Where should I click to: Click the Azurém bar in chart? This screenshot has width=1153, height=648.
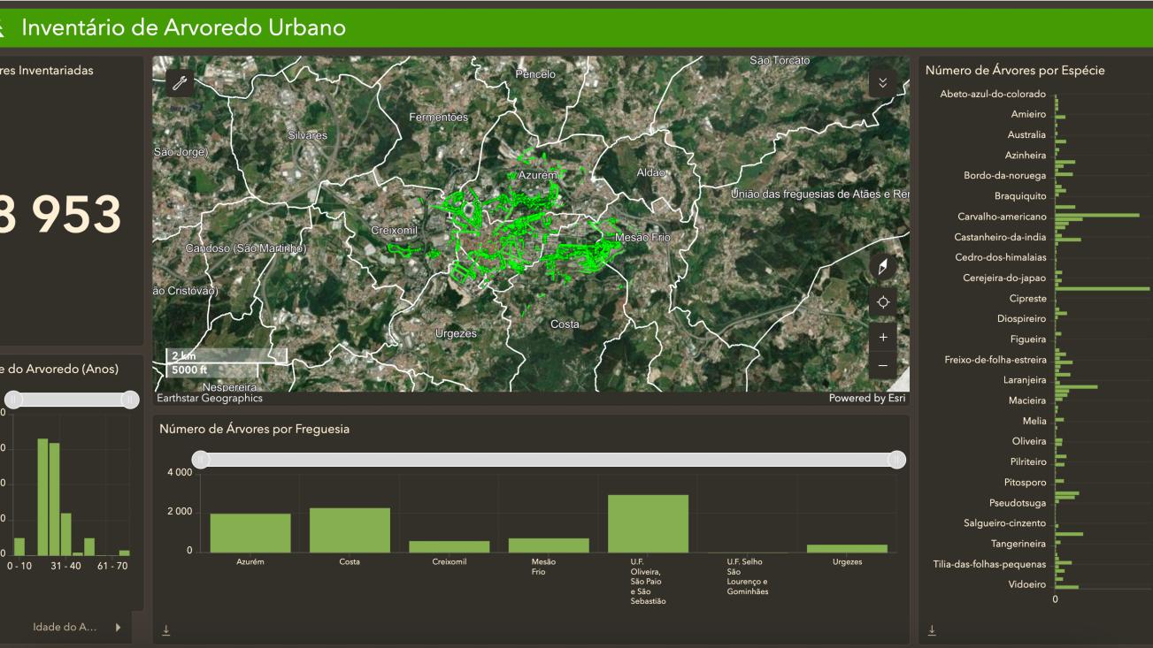click(x=250, y=533)
